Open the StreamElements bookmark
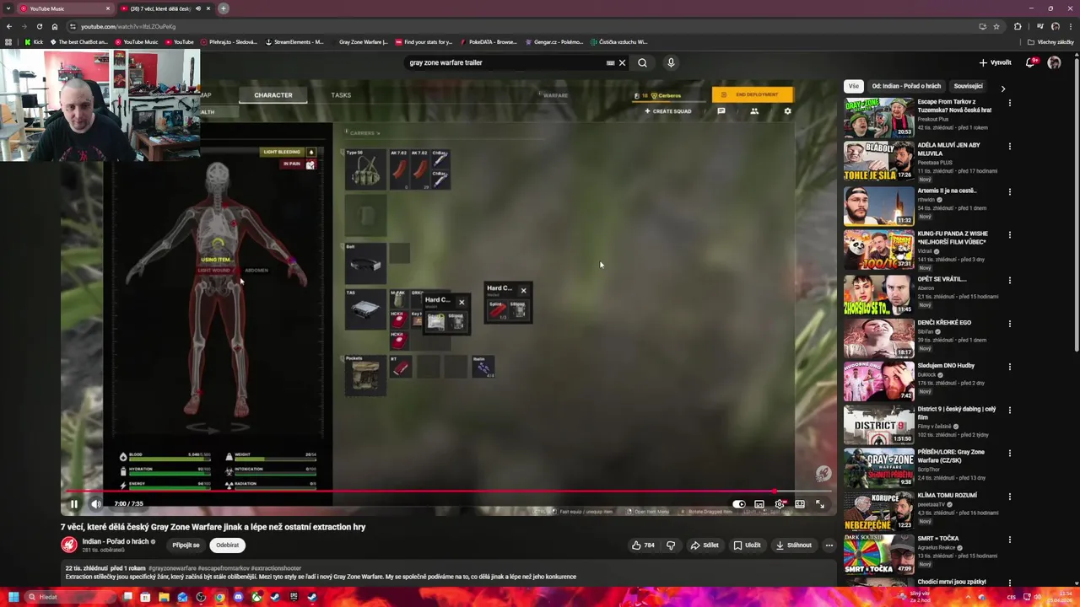 294,42
